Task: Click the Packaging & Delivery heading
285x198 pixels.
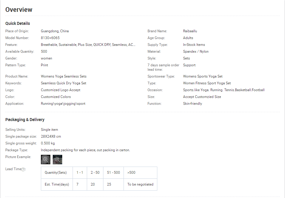Action: coord(25,120)
